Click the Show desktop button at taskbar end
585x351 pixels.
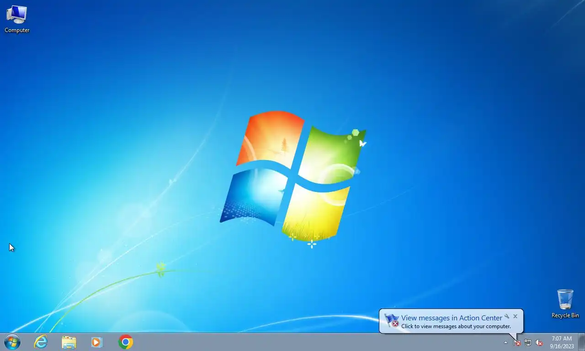[x=581, y=342]
